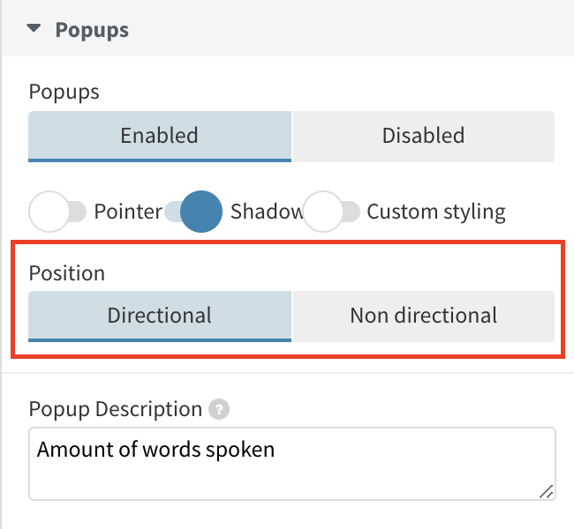This screenshot has height=529, width=574.
Task: Click the Popups section header title
Action: point(92,29)
